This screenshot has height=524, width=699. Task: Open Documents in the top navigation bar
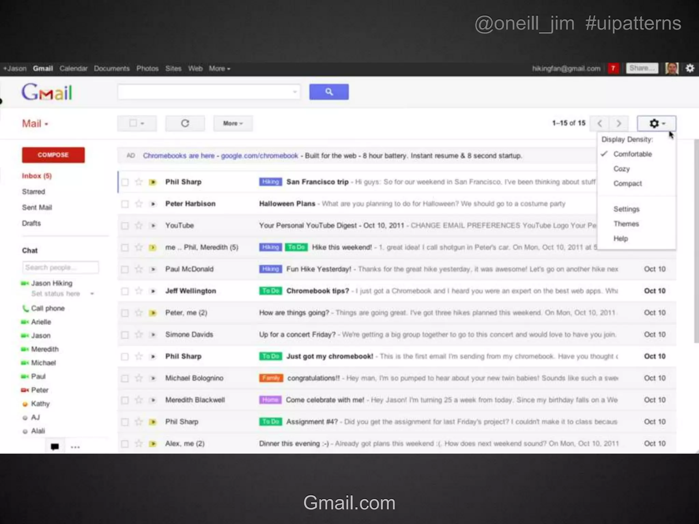coord(112,69)
